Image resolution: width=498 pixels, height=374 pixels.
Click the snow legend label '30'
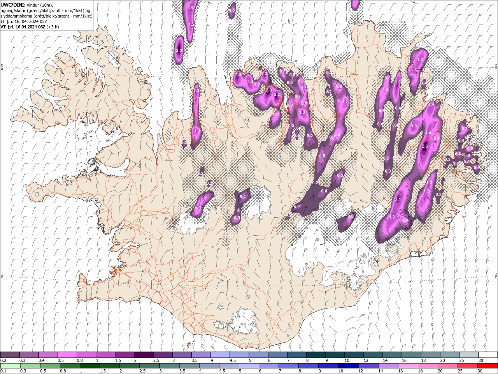(x=481, y=360)
